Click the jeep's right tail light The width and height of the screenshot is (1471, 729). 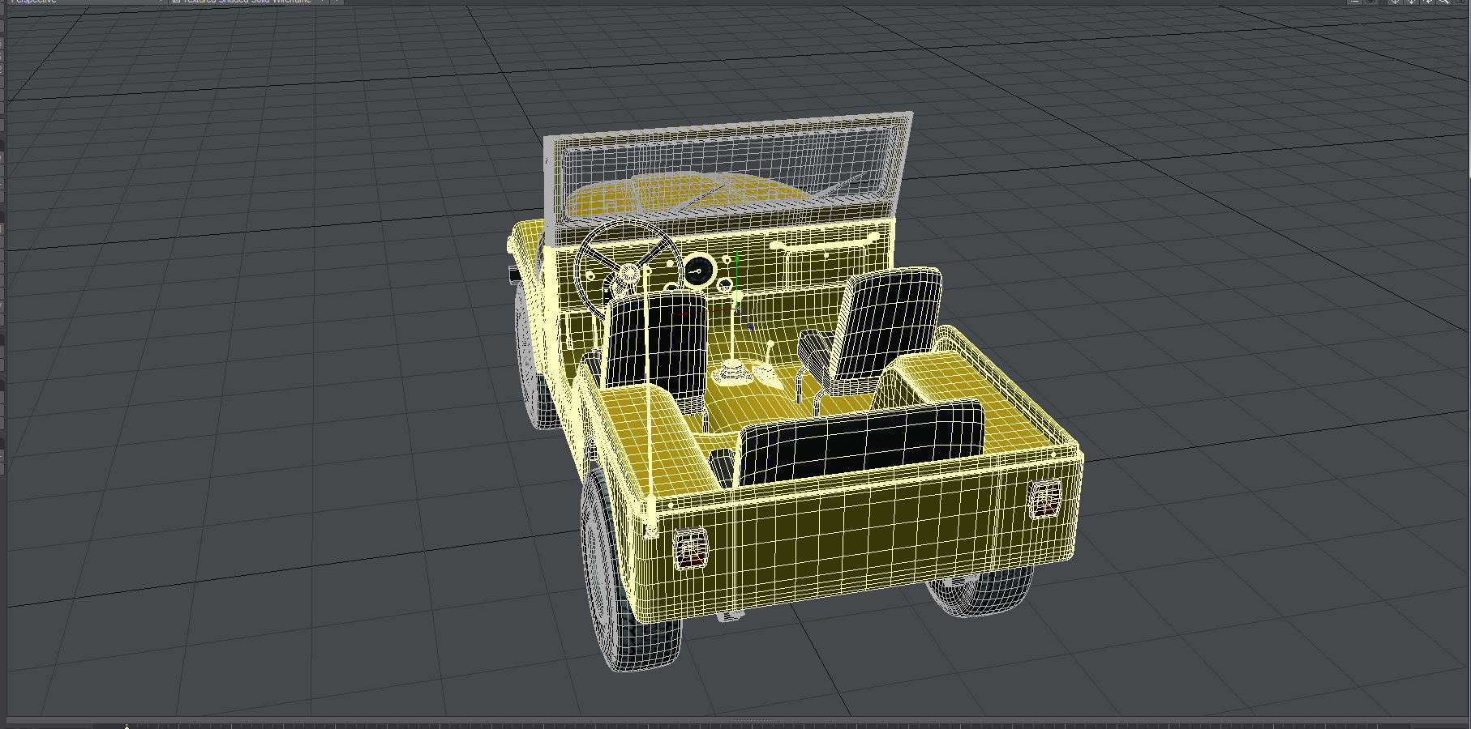click(x=1044, y=499)
